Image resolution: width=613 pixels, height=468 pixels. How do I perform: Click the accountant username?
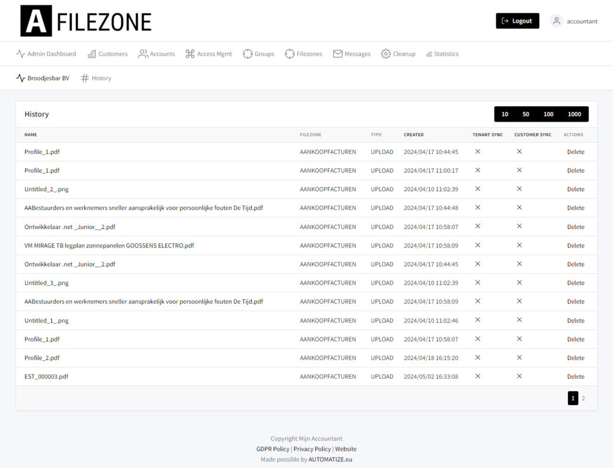click(582, 21)
